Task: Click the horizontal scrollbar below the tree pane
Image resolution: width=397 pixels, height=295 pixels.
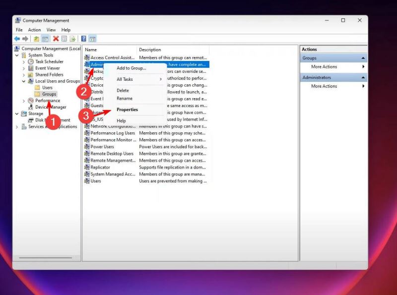Action: tap(45, 258)
